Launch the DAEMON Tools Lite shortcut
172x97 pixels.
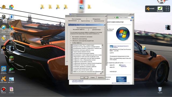click(x=11, y=18)
